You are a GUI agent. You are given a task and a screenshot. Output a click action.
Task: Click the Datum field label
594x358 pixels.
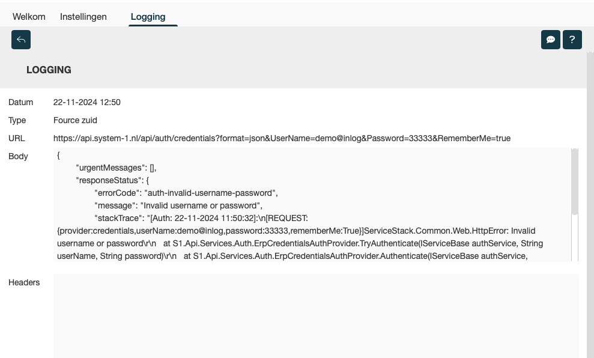click(x=21, y=102)
